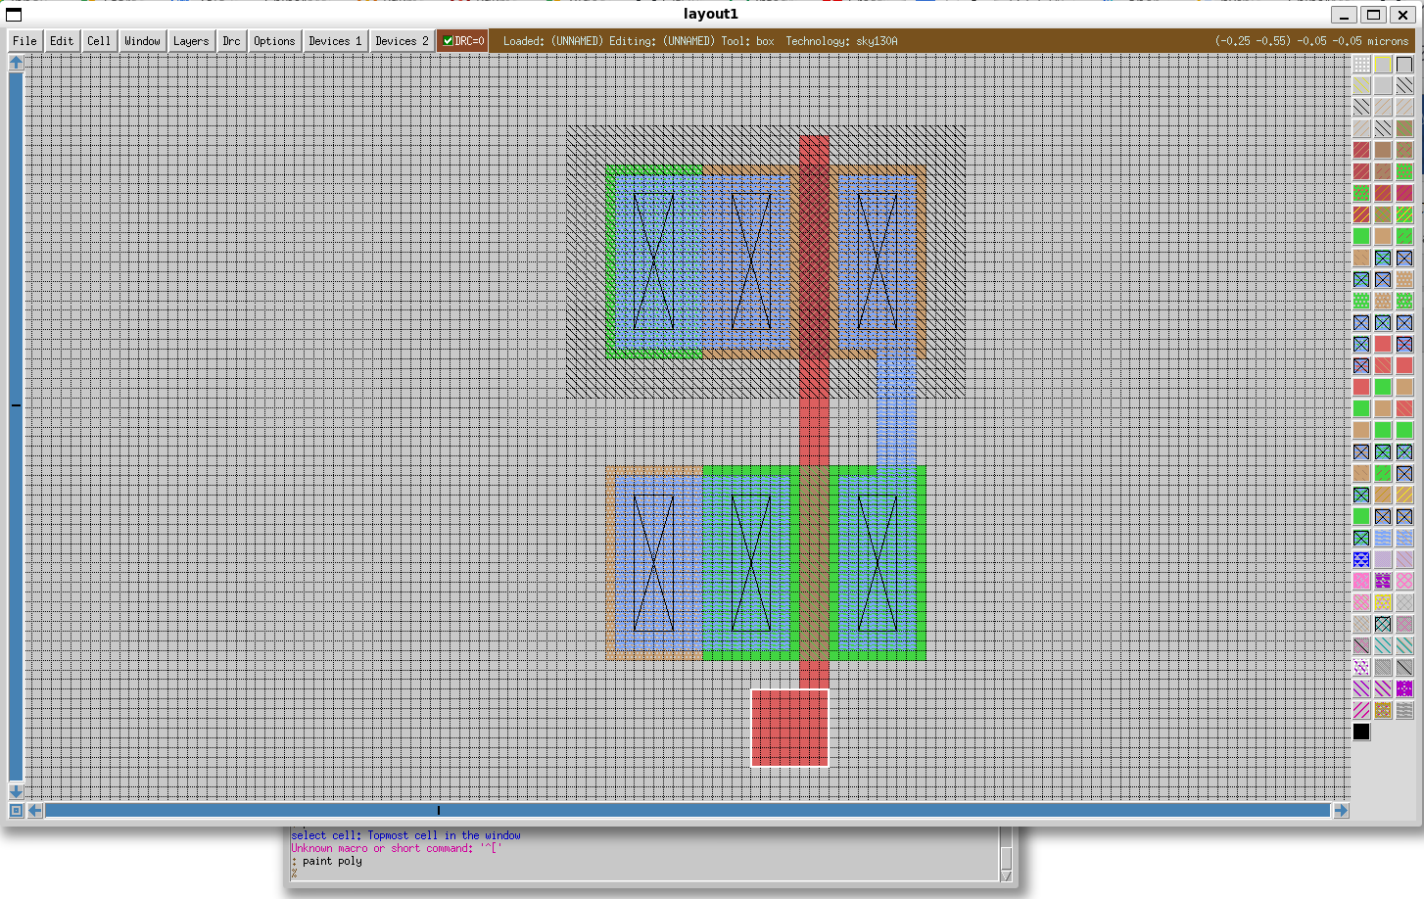This screenshot has height=899, width=1424.
Task: Click the 'Tool: box' status text
Action: (x=747, y=41)
